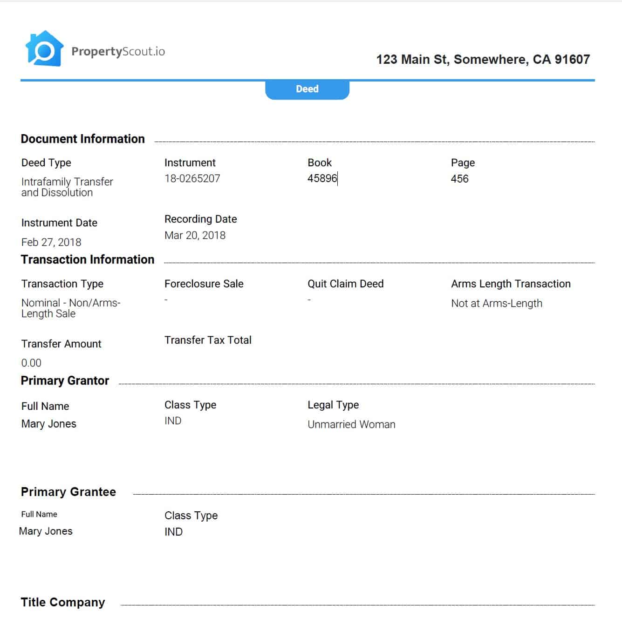Click IND class type under Primary Grantee

tap(173, 532)
